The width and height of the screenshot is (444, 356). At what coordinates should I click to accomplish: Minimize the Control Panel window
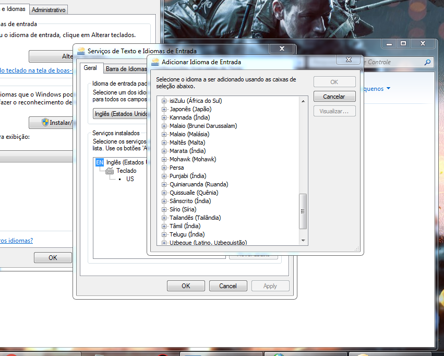pyautogui.click(x=389, y=44)
